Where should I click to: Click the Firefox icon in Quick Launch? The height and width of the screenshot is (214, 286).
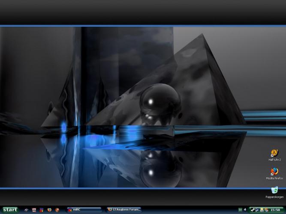[49, 210]
